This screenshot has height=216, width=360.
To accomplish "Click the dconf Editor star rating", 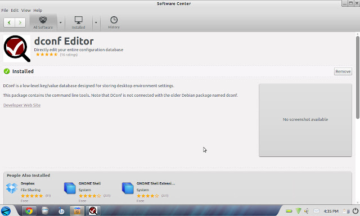I will (47, 55).
